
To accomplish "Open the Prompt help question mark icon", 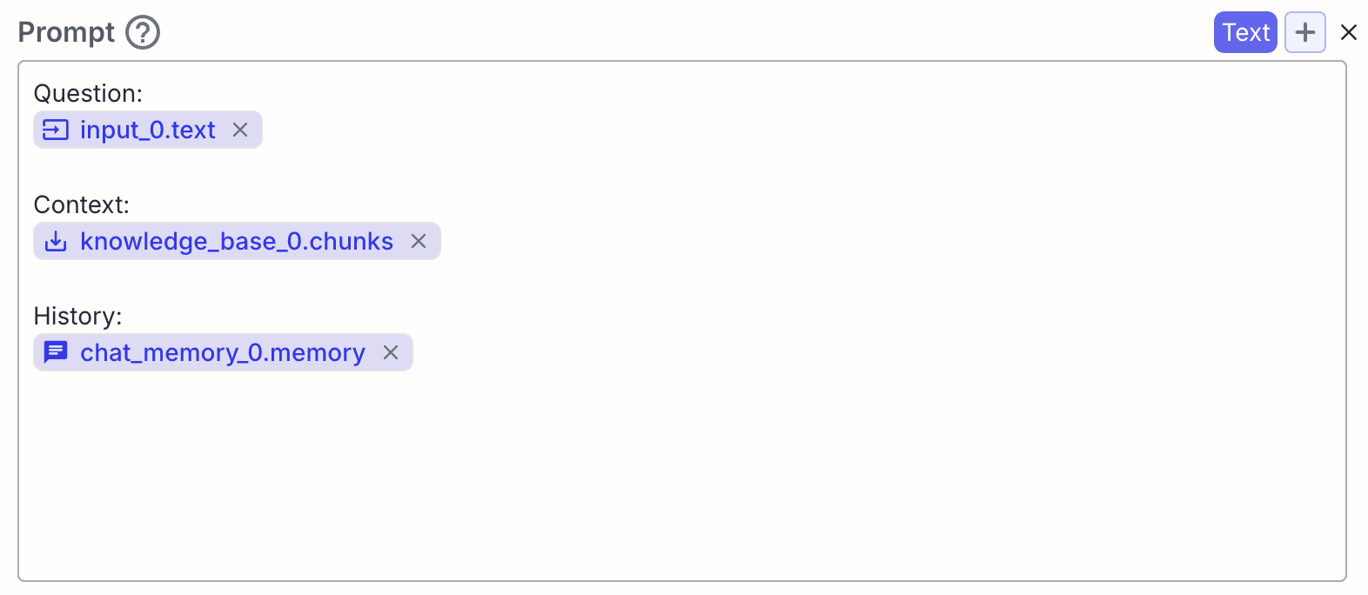I will coord(143,33).
